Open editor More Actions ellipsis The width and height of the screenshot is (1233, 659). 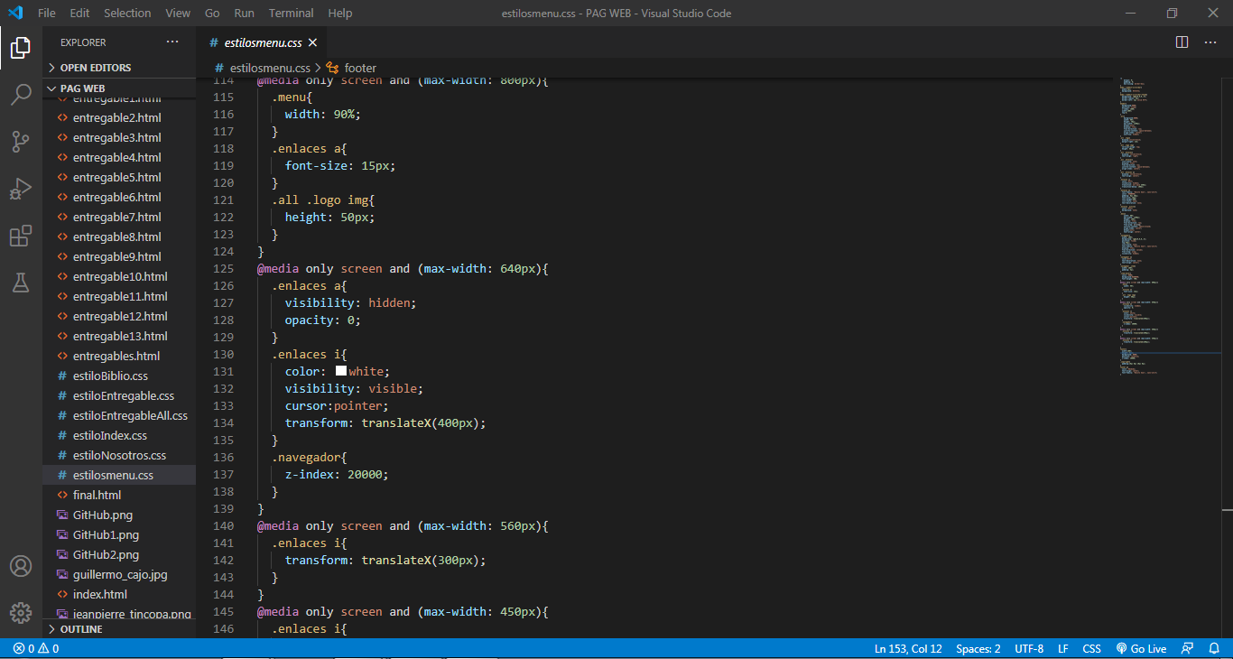pyautogui.click(x=1209, y=42)
